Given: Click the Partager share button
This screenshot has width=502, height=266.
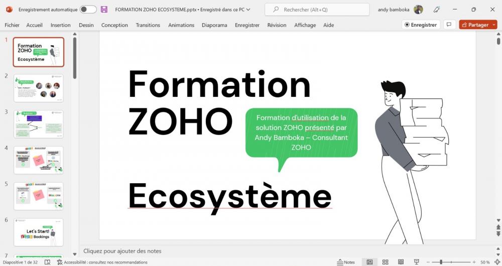Looking at the screenshot, I should (475, 25).
